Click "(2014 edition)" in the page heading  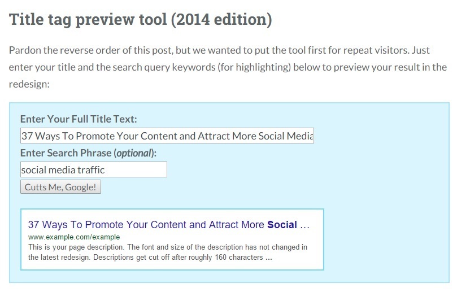coord(221,20)
